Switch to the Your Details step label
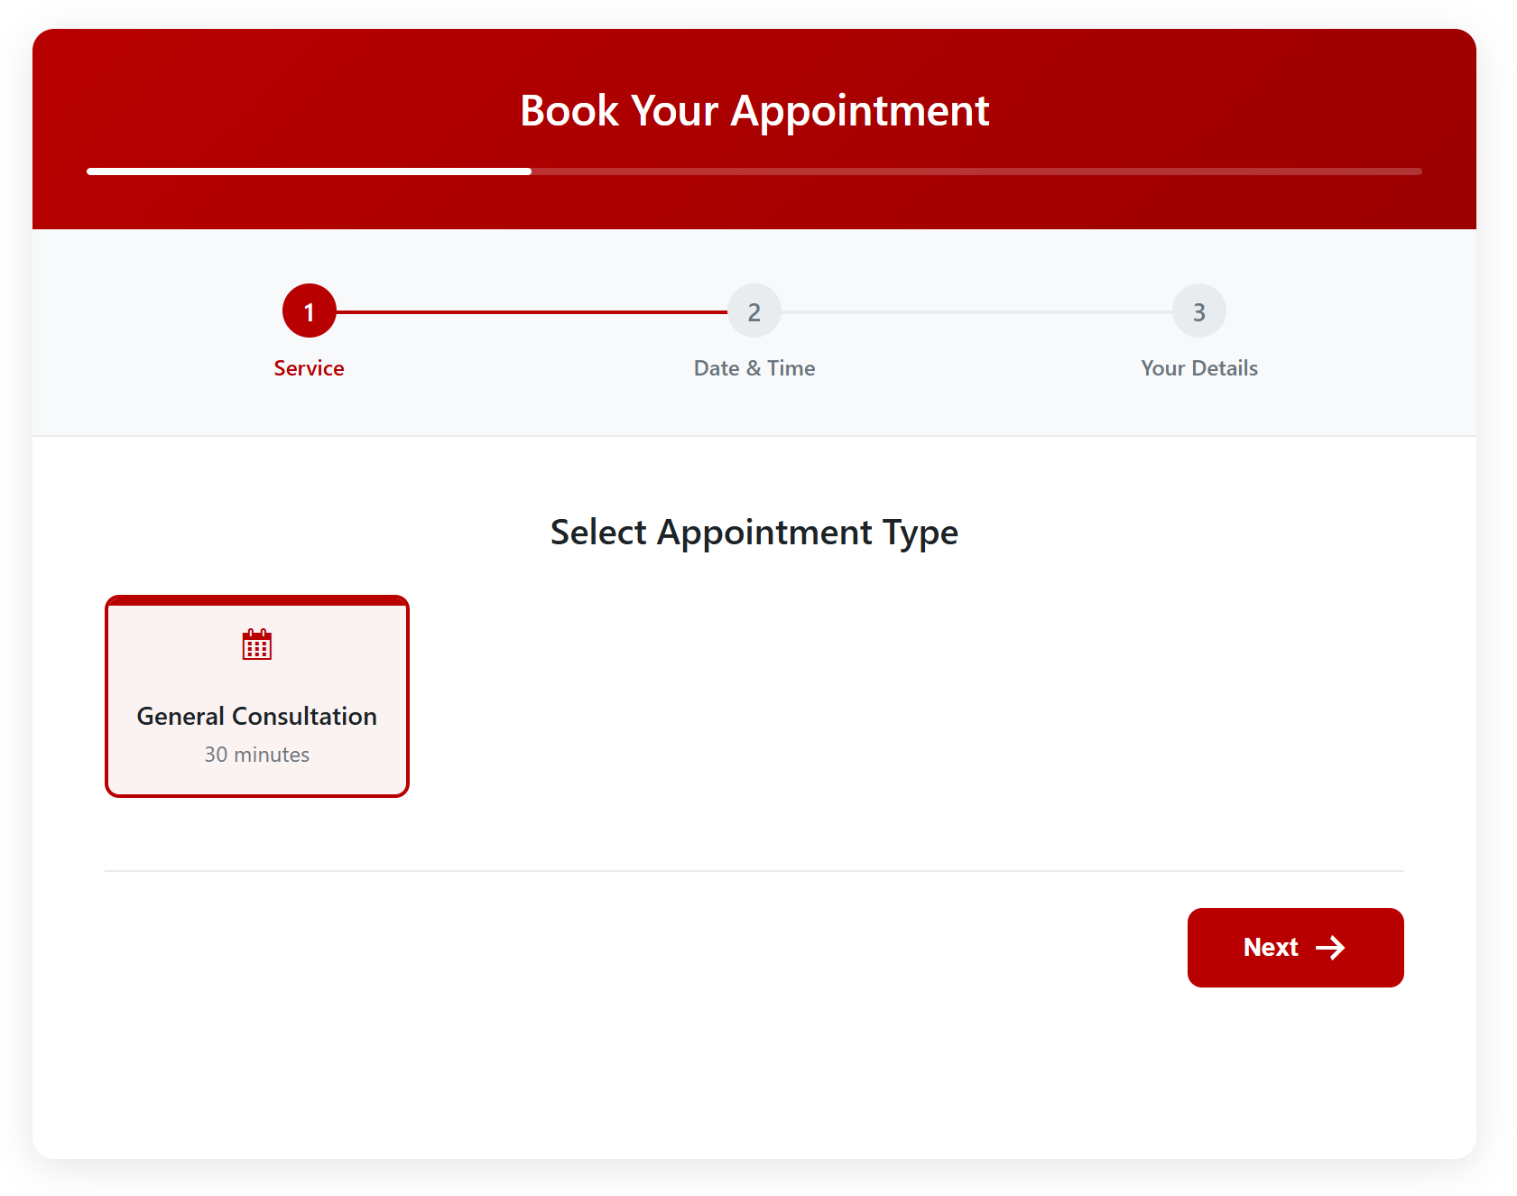1517x1196 pixels. click(1198, 368)
